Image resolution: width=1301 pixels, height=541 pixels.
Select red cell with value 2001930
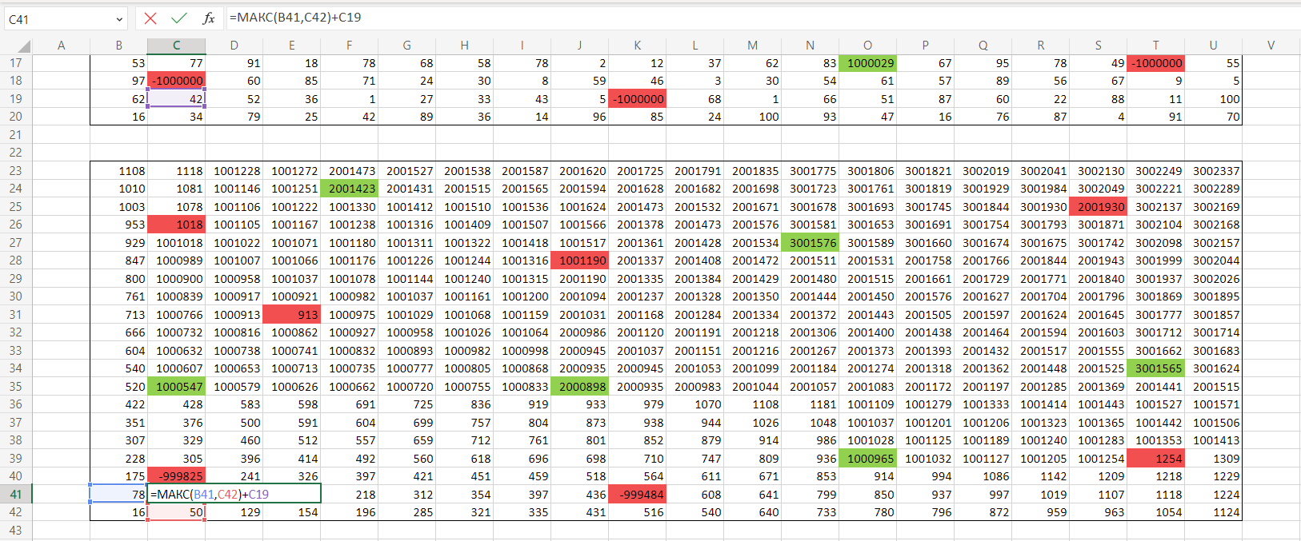(x=1098, y=207)
